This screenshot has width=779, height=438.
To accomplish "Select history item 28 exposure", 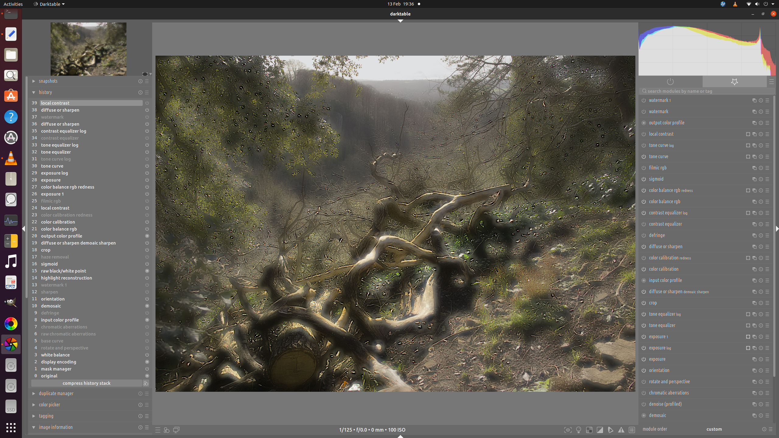I will point(51,180).
